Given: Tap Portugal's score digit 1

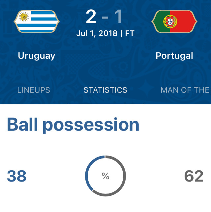Looking at the screenshot, I should pyautogui.click(x=119, y=17).
